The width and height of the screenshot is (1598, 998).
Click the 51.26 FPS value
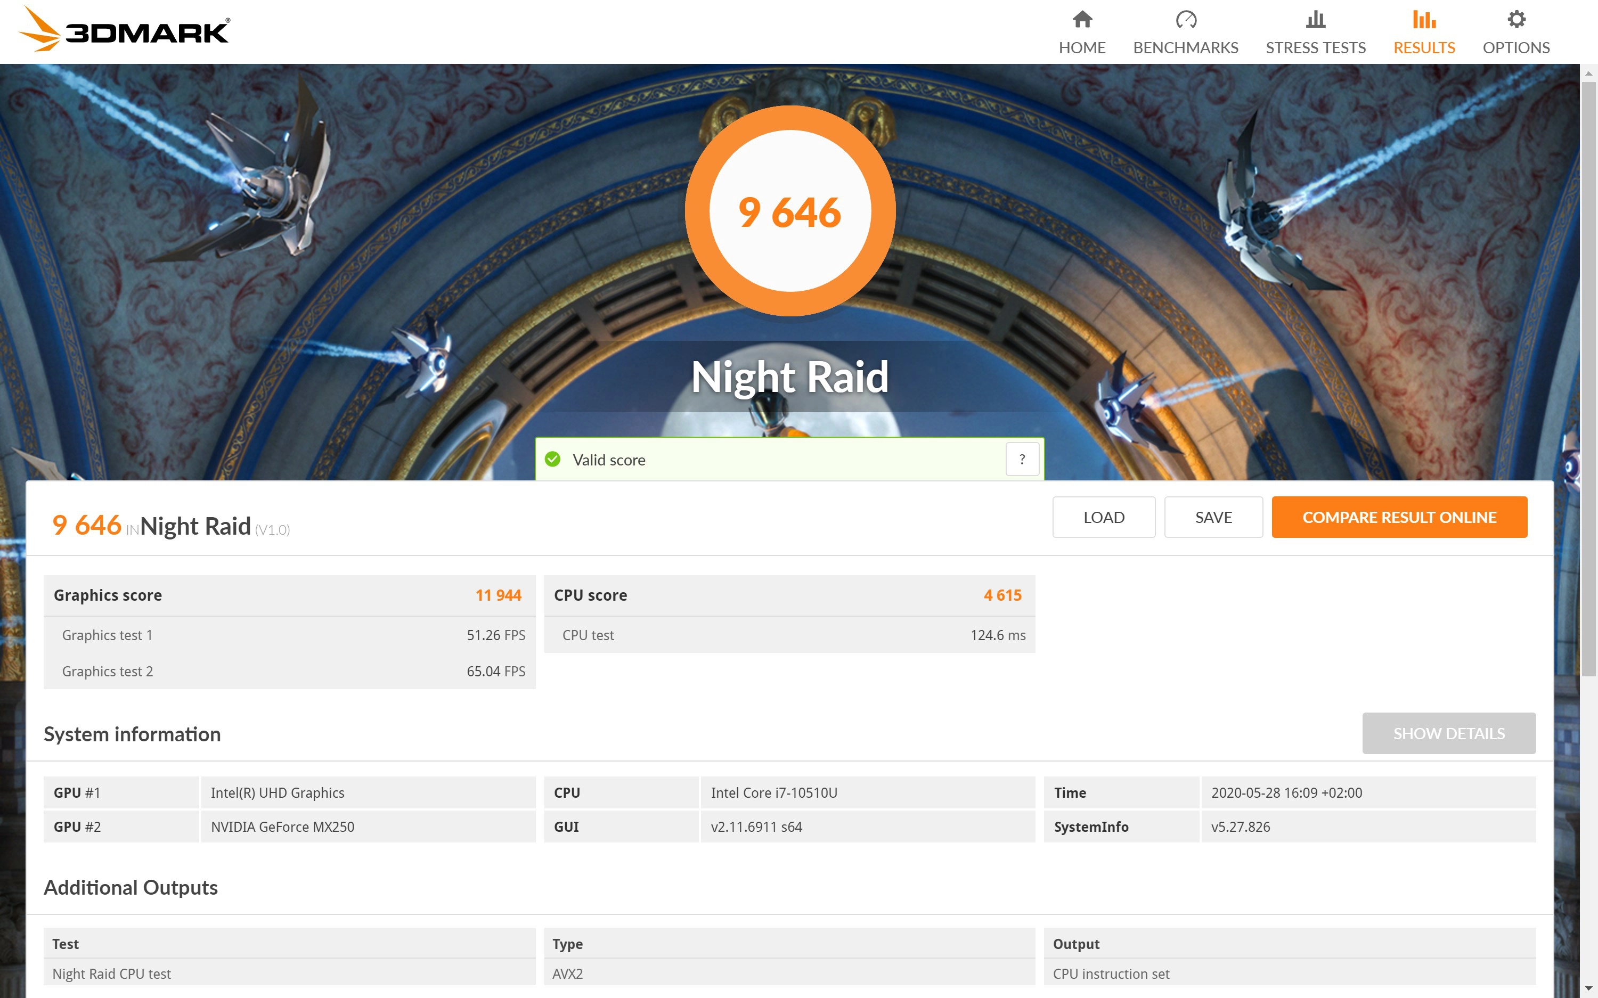coord(496,635)
